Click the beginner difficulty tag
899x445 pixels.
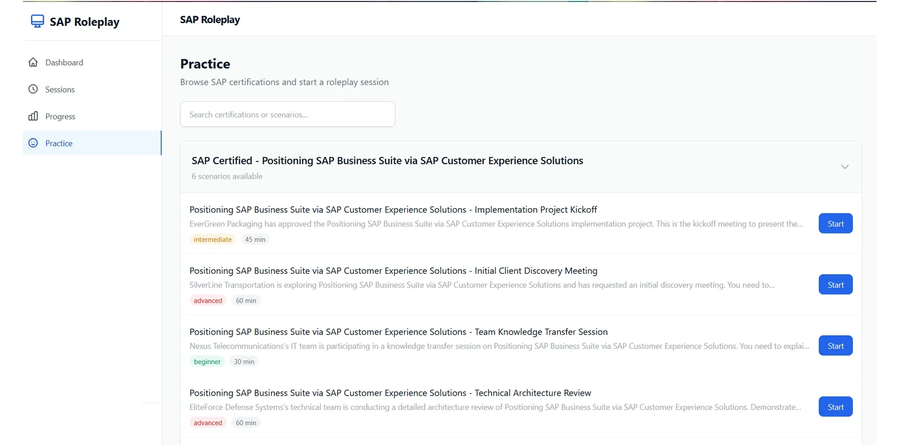207,361
